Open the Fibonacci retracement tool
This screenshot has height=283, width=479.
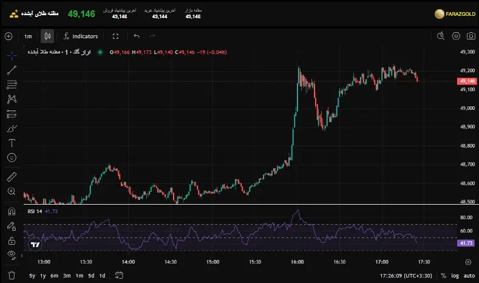(12, 84)
